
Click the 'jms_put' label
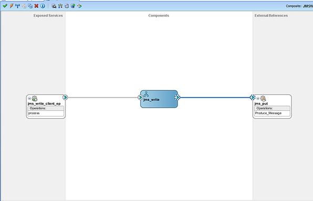tap(261, 104)
